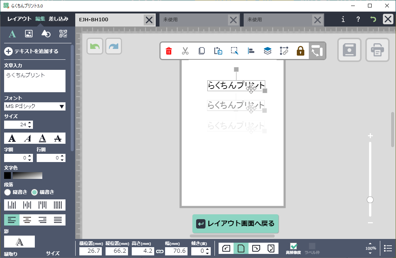The image size is (396, 258).
Task: Click the grayscale gradient color bar
Action: 28,175
